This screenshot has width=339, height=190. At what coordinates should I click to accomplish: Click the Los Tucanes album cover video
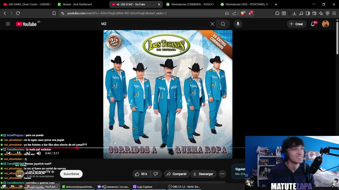168,94
